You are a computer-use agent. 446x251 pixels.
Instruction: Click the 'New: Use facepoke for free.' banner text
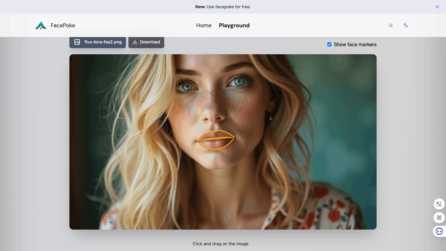click(x=223, y=7)
